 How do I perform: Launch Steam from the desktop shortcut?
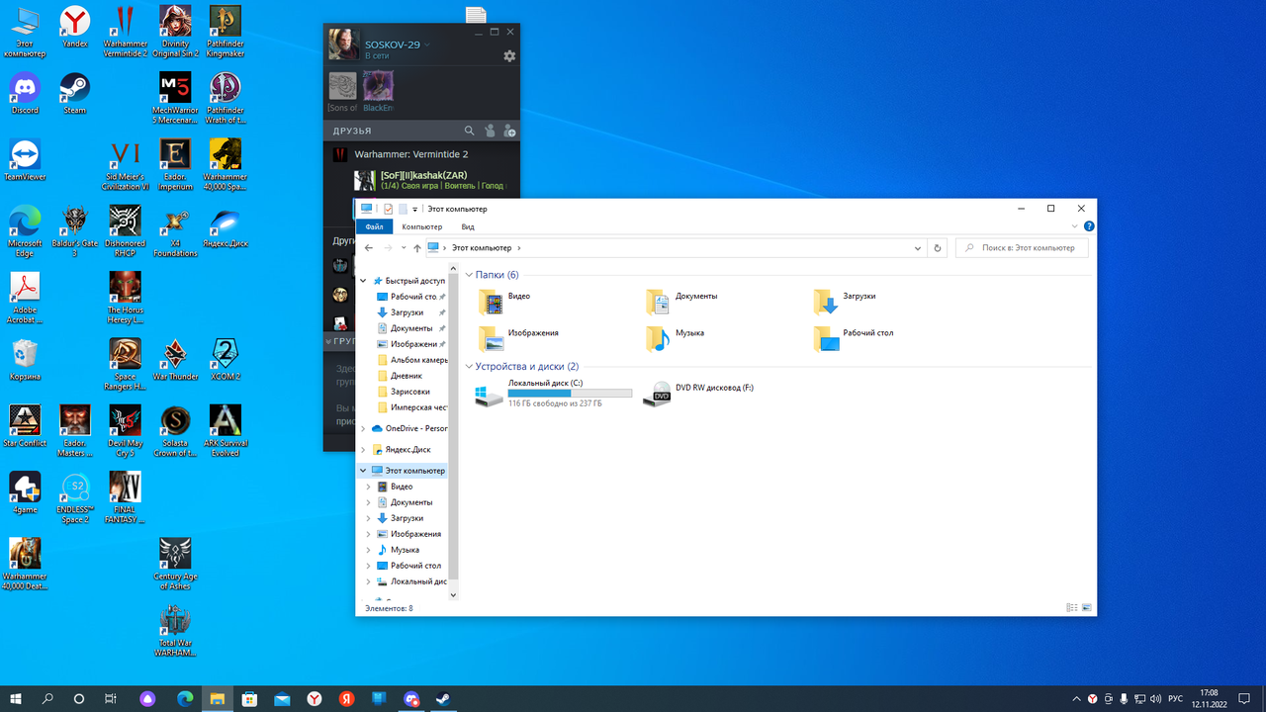coord(75,93)
